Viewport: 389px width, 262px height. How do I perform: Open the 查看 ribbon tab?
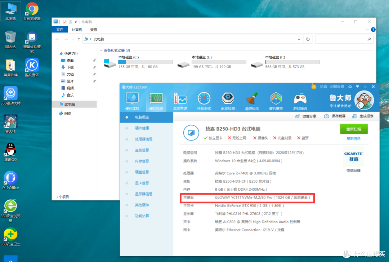[x=94, y=30]
